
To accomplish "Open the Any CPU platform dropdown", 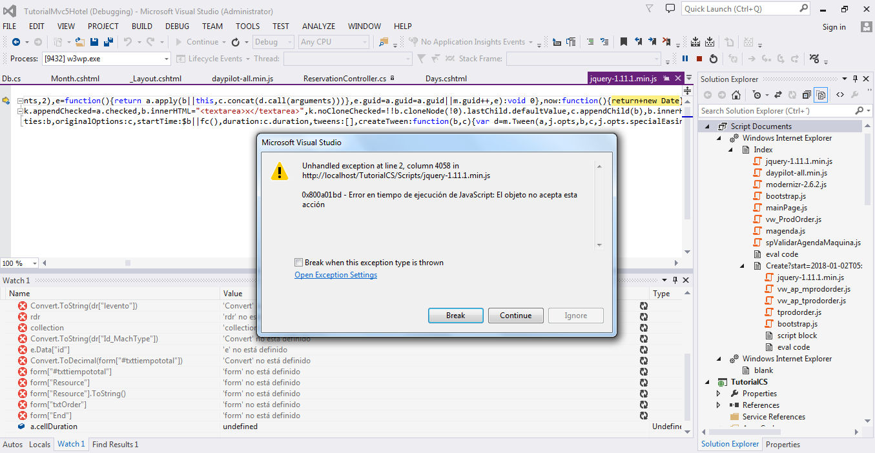I will pos(334,42).
